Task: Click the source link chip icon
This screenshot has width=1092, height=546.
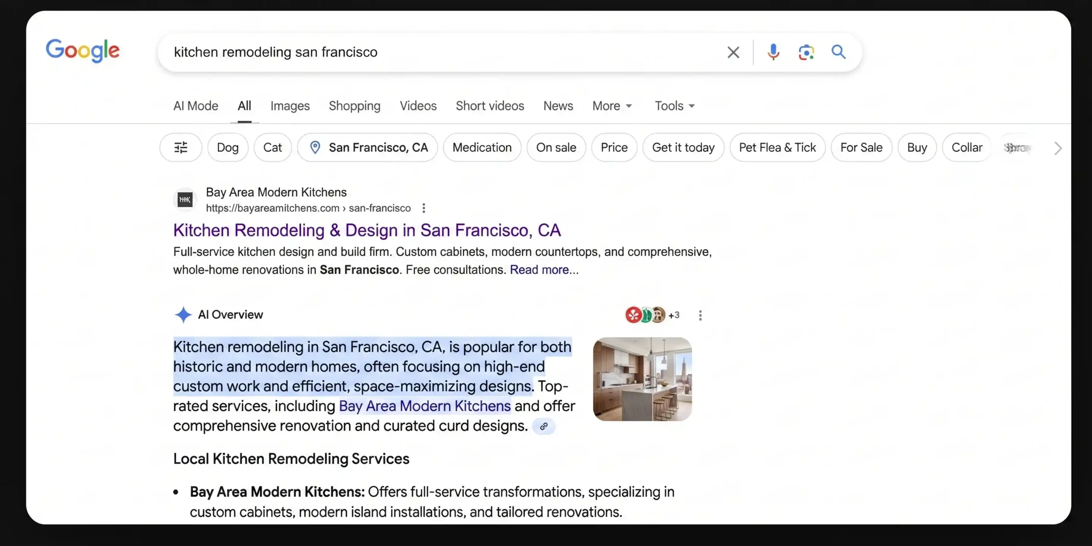Action: point(544,426)
